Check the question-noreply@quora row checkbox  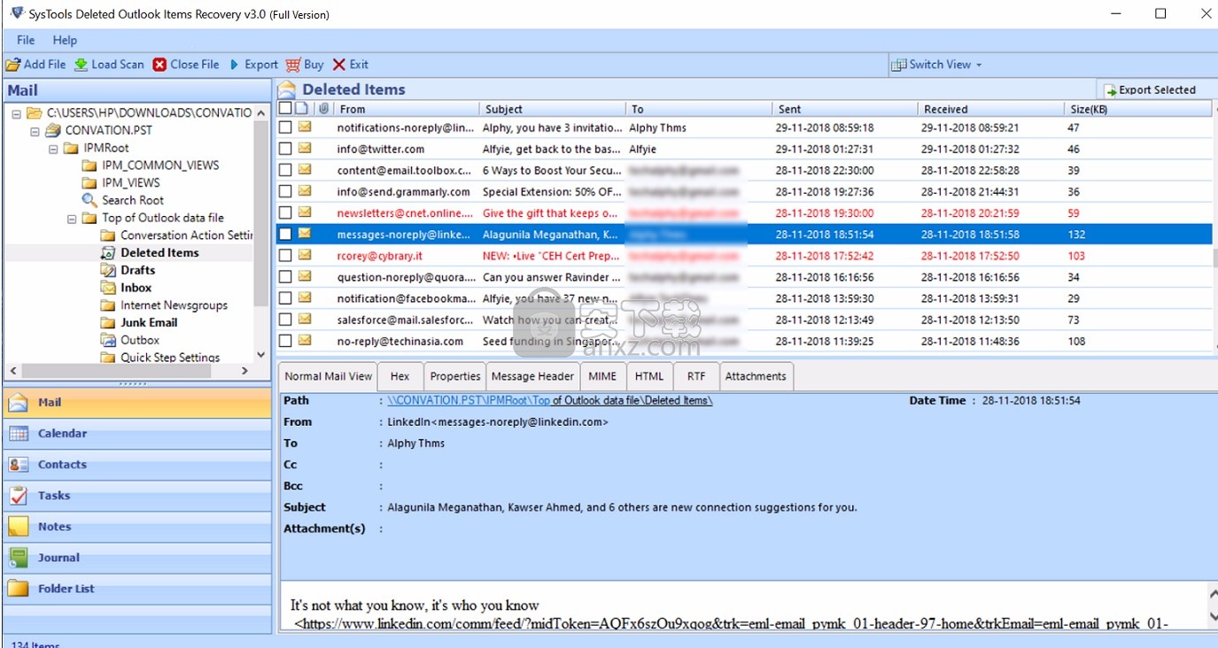(x=285, y=277)
